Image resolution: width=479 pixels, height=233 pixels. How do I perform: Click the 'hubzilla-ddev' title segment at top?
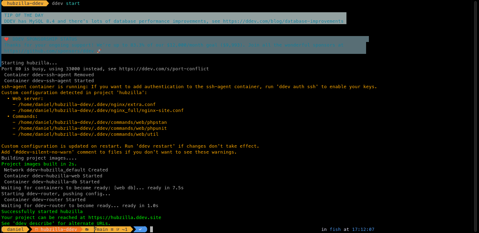(x=25, y=3)
